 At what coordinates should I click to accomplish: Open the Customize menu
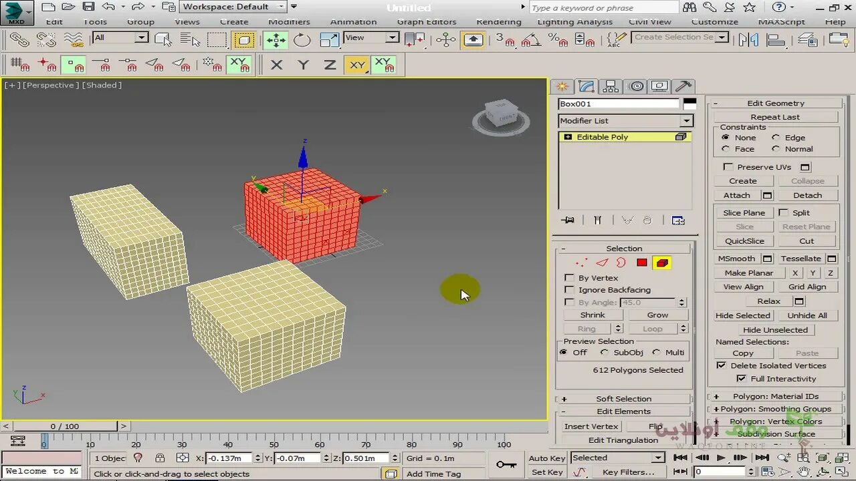point(714,22)
